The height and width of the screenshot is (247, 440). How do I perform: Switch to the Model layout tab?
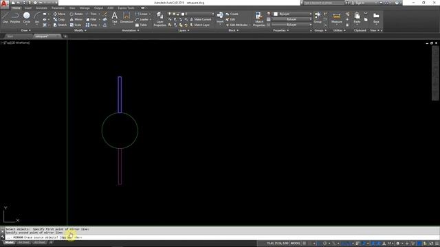pyautogui.click(x=9, y=242)
